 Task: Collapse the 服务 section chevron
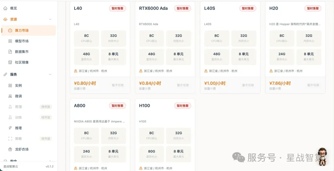pos(50,75)
